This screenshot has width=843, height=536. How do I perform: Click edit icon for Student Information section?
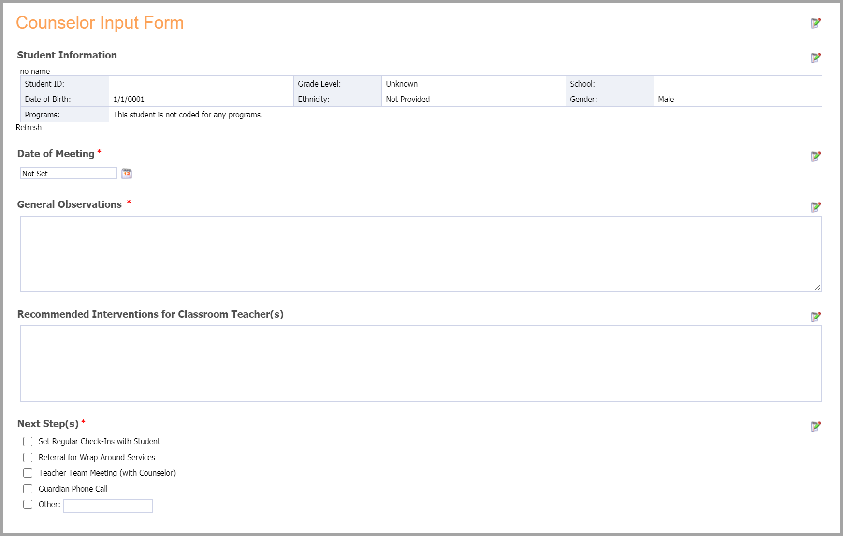(x=815, y=58)
